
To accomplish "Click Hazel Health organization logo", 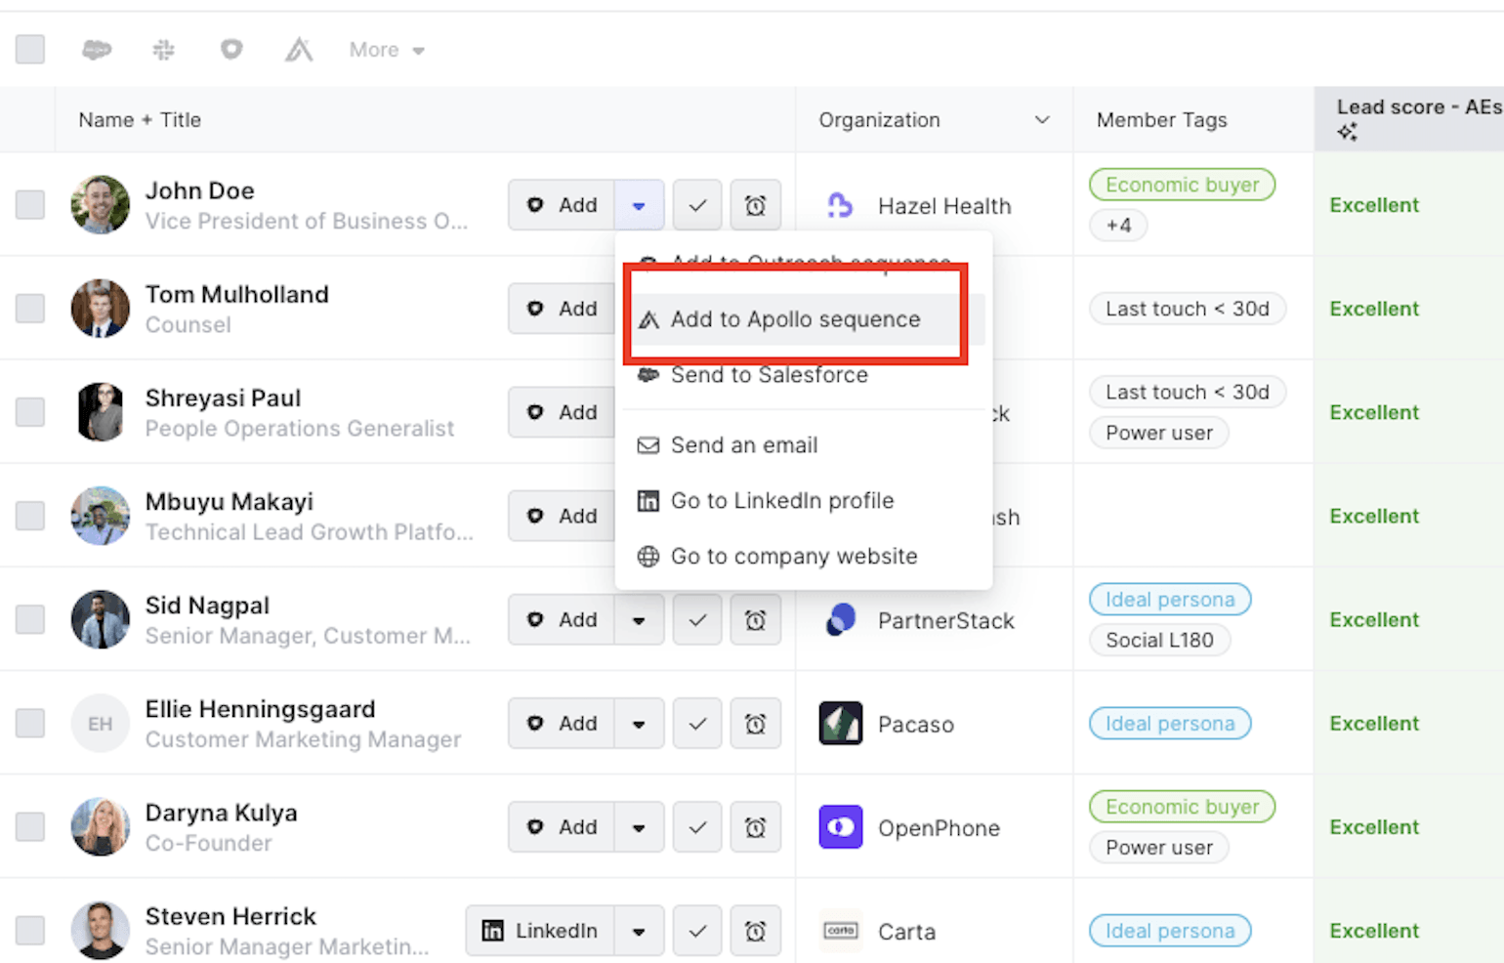I will [840, 205].
